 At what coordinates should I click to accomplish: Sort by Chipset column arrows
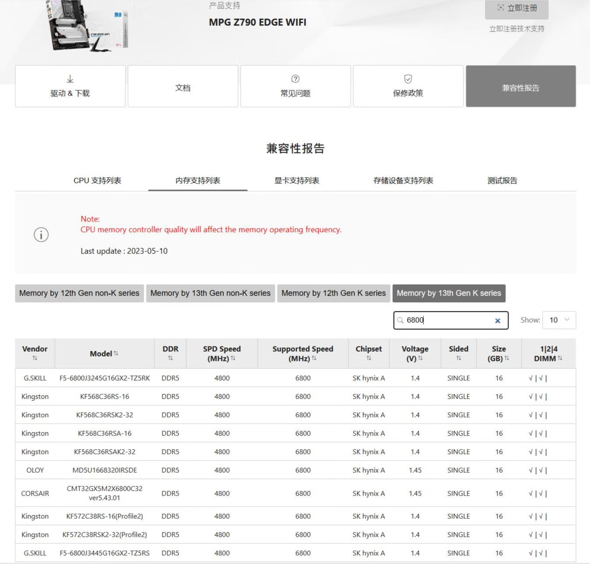pos(369,358)
